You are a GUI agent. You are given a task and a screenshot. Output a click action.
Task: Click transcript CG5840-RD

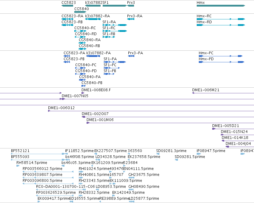click(x=80, y=37)
